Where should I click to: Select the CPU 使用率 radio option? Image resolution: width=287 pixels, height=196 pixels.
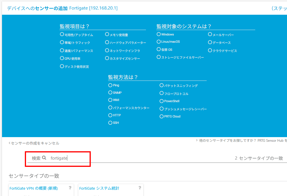[62, 58]
